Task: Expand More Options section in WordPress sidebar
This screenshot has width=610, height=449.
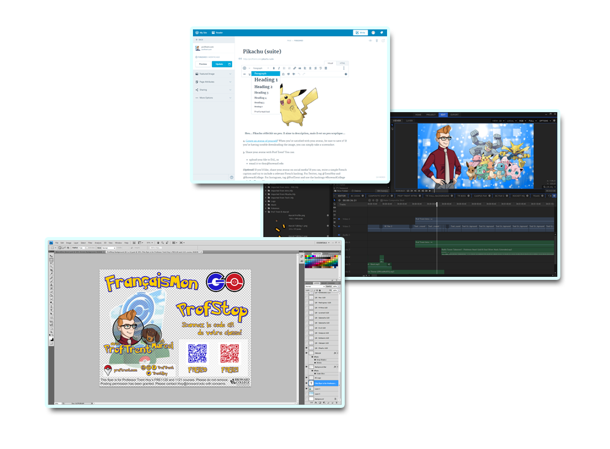Action: coord(213,97)
